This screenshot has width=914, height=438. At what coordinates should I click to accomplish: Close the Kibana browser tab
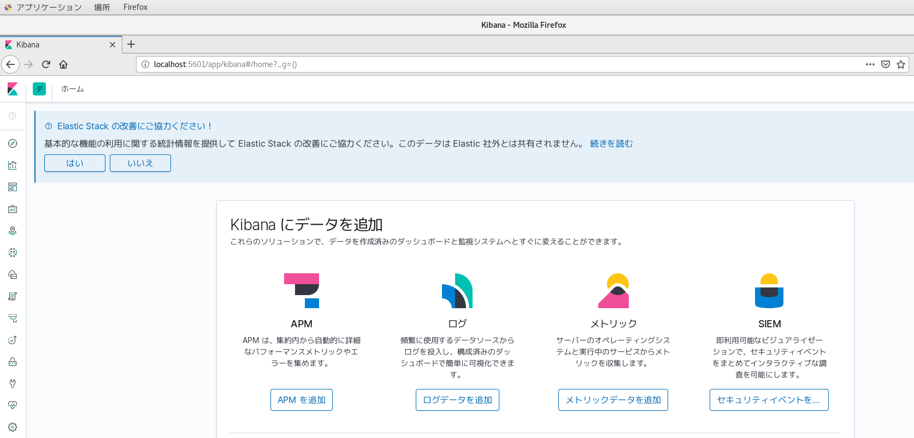tap(113, 45)
